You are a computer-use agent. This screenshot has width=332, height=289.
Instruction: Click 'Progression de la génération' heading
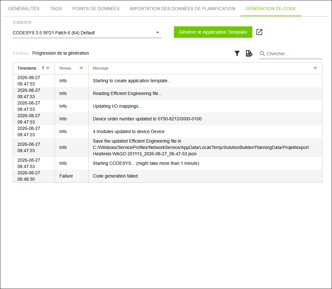click(x=61, y=53)
